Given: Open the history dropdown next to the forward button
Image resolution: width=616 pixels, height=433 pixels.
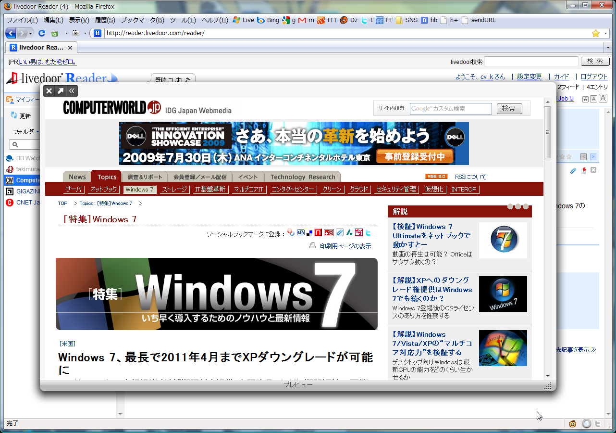Looking at the screenshot, I should coord(31,33).
